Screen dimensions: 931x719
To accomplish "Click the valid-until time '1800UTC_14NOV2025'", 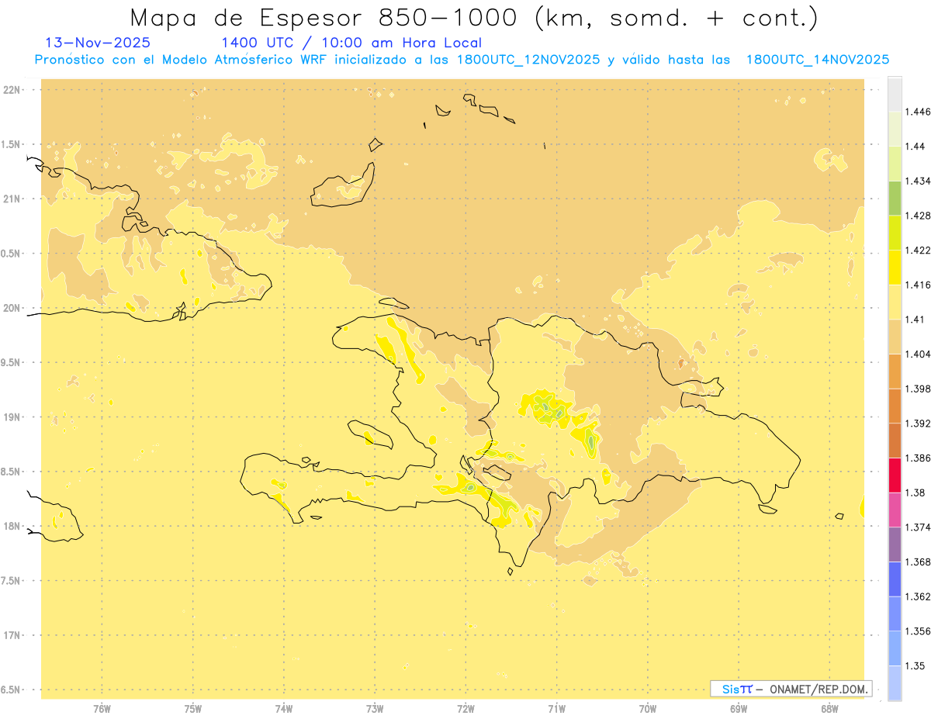I will 818,60.
